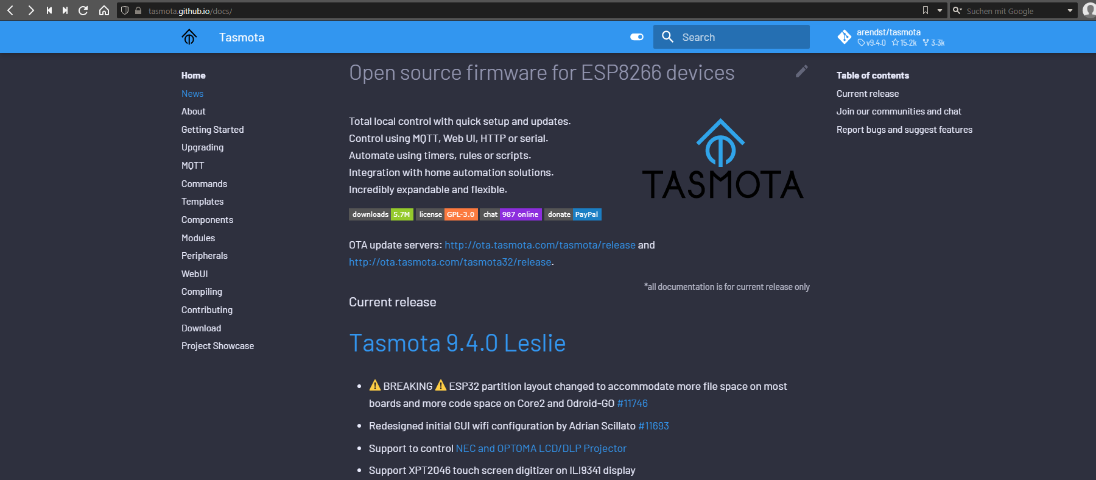Open the tracker blocker shield
The width and height of the screenshot is (1096, 480).
click(x=125, y=10)
